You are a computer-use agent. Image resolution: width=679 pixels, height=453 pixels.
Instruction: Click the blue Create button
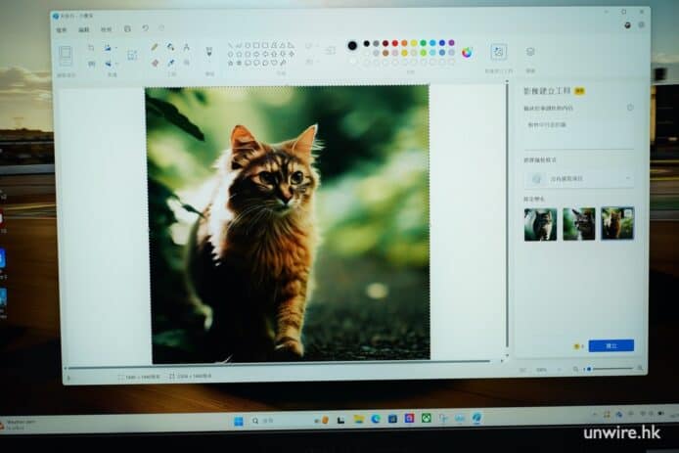(x=611, y=345)
